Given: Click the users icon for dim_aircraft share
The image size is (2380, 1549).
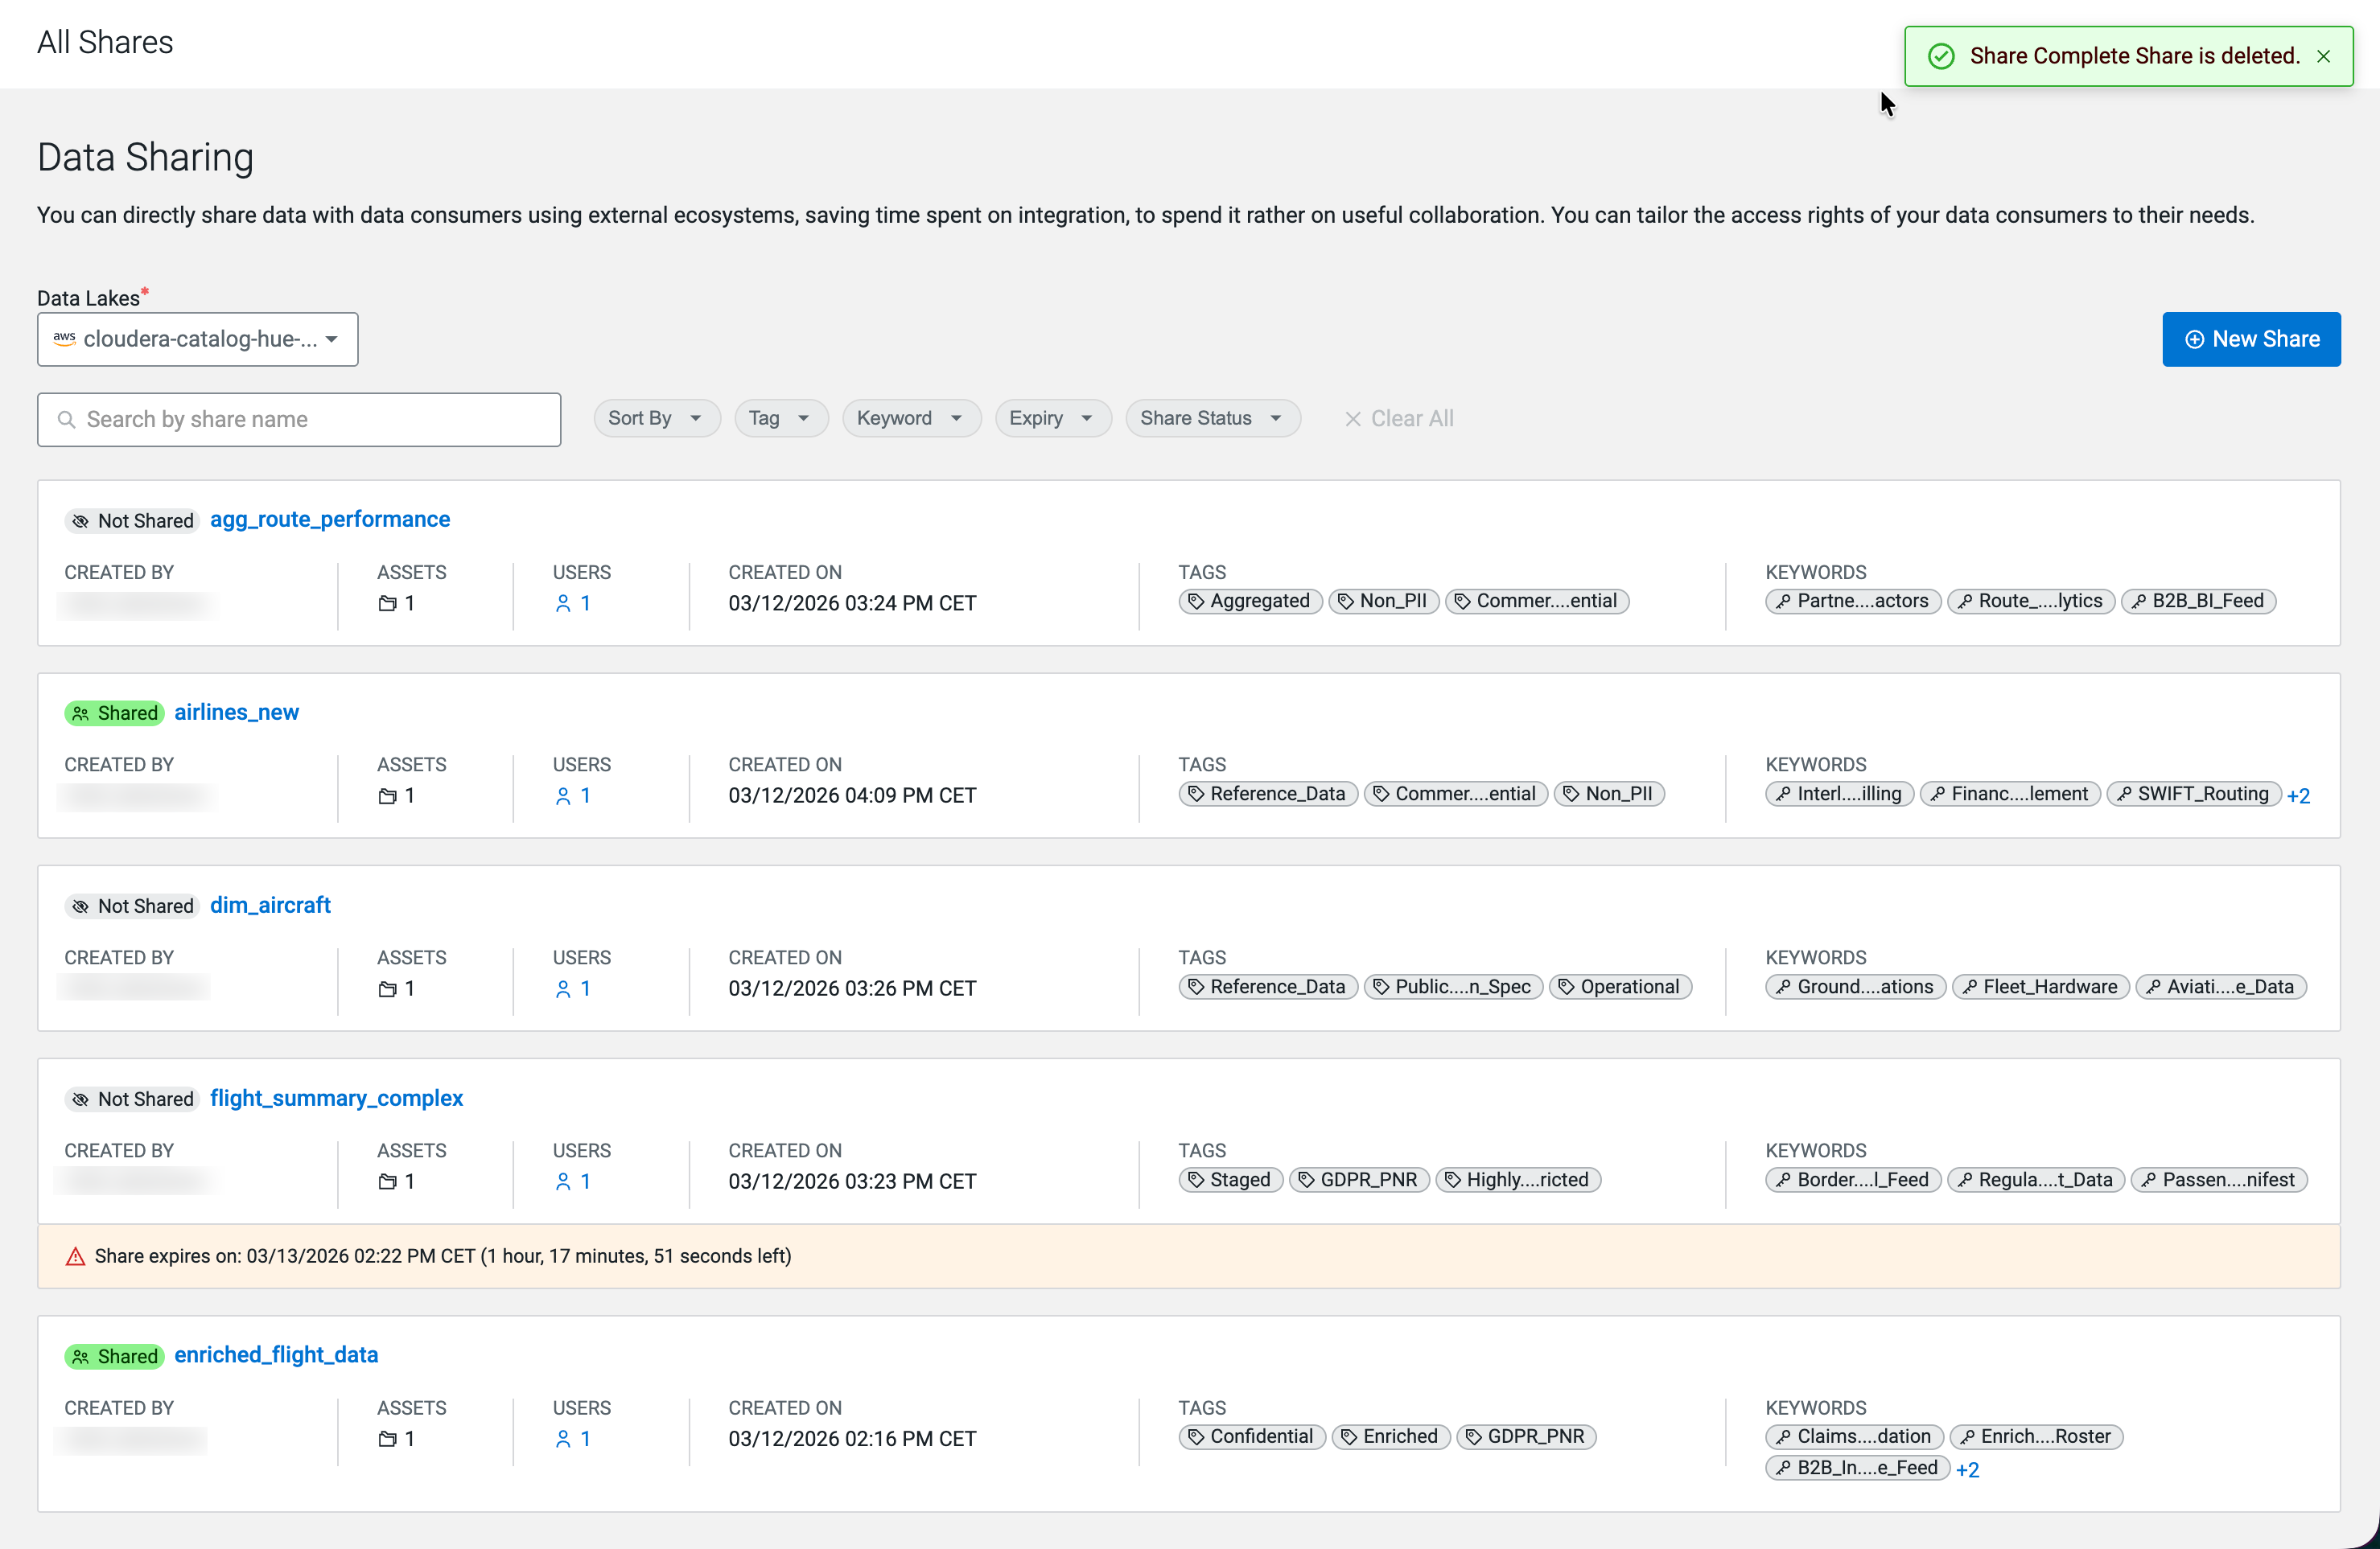Looking at the screenshot, I should click(563, 988).
